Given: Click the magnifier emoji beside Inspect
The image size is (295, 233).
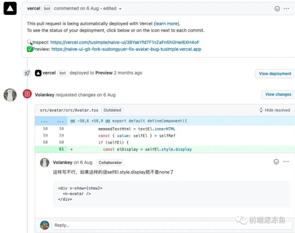Looking at the screenshot, I should (29, 42).
